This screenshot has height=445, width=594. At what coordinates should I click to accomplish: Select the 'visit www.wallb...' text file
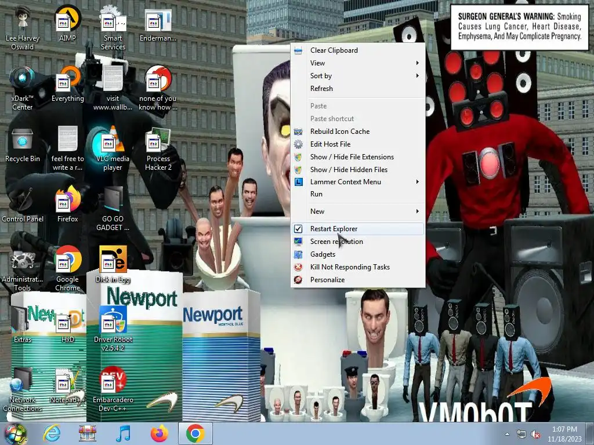tap(113, 89)
